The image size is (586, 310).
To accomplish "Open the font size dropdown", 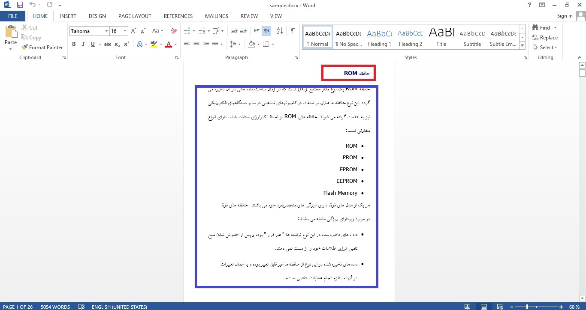I will click(124, 31).
